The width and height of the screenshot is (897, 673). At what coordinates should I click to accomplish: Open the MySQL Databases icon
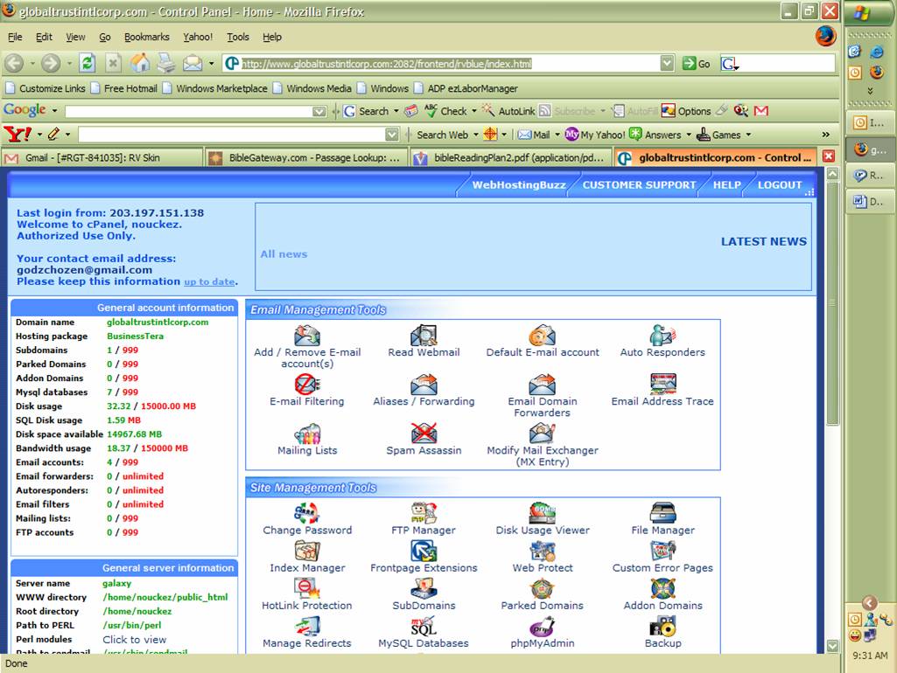[424, 627]
